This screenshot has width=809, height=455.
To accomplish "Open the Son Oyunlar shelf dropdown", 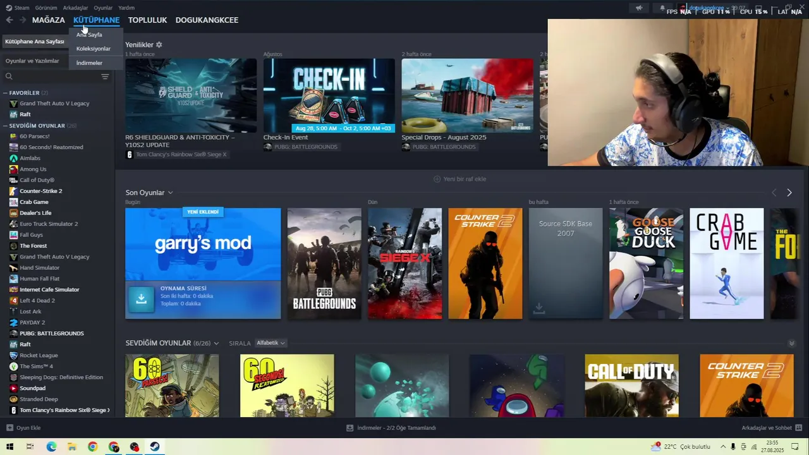I will [170, 193].
